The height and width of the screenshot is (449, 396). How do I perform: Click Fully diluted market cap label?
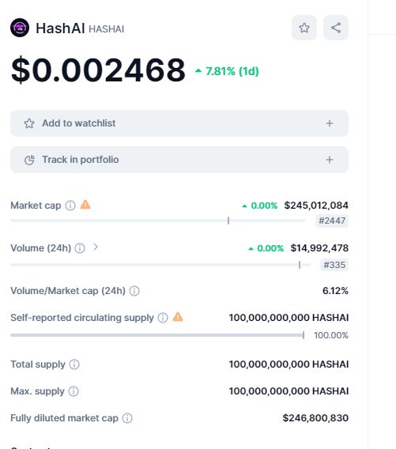pyautogui.click(x=65, y=418)
